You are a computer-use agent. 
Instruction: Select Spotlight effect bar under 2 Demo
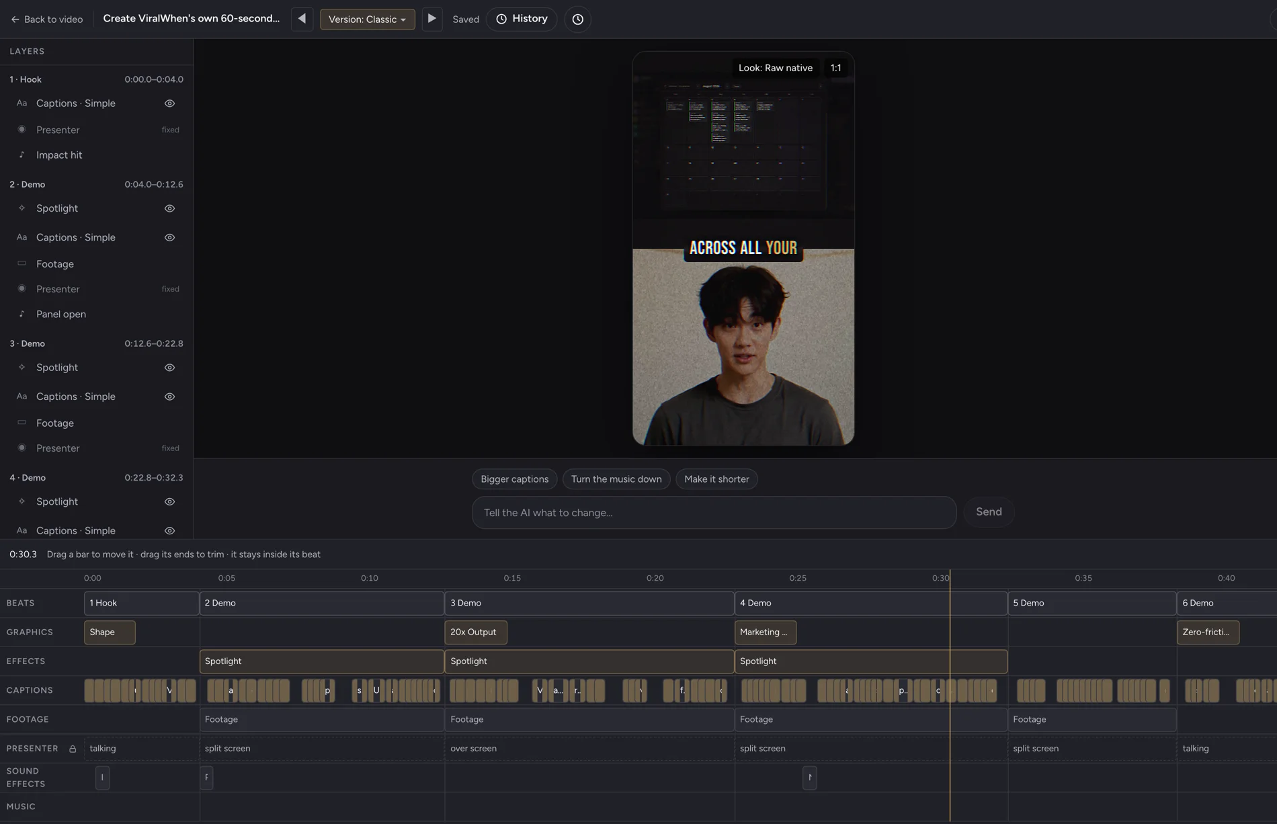coord(321,661)
